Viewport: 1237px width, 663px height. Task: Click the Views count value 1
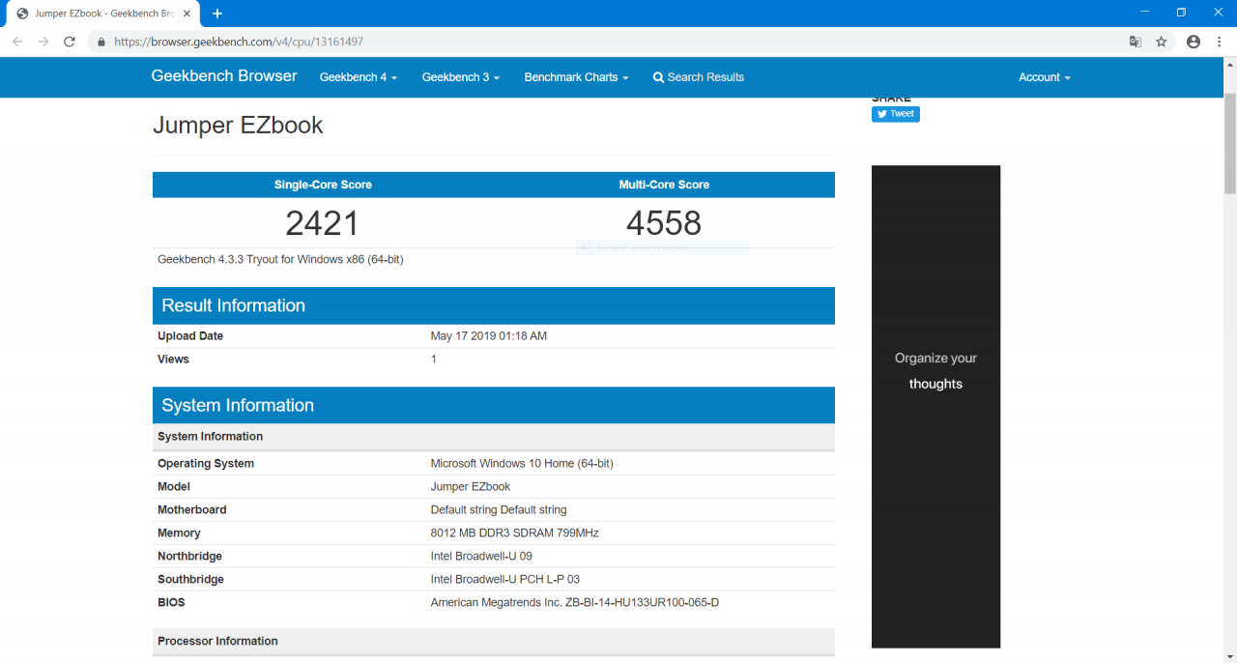(x=434, y=360)
